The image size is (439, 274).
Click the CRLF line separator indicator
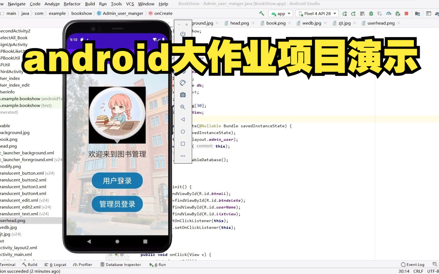pos(418,271)
